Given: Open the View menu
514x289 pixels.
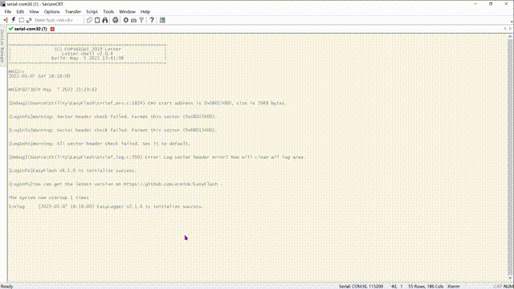Looking at the screenshot, I should 34,11.
